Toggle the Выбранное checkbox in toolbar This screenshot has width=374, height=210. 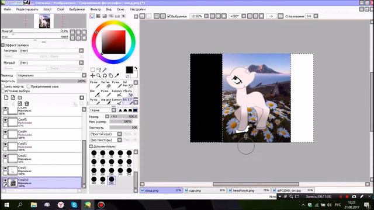pos(169,16)
